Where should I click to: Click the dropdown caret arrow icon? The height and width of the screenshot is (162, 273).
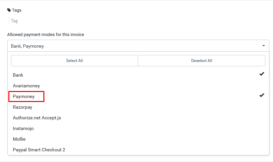tap(263, 46)
